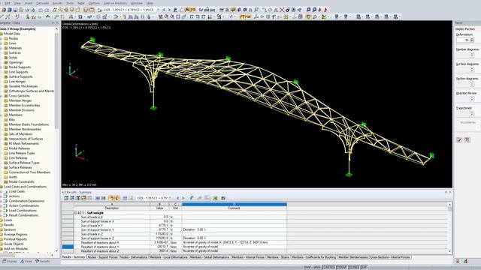Click the New model icon in top toolbar
The height and width of the screenshot is (270, 481).
click(4, 10)
